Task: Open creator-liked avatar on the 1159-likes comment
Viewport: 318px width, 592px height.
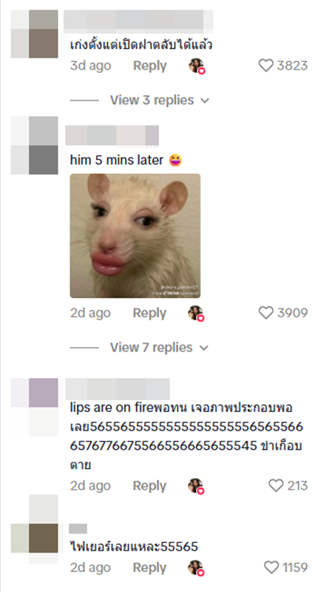Action: click(x=196, y=568)
